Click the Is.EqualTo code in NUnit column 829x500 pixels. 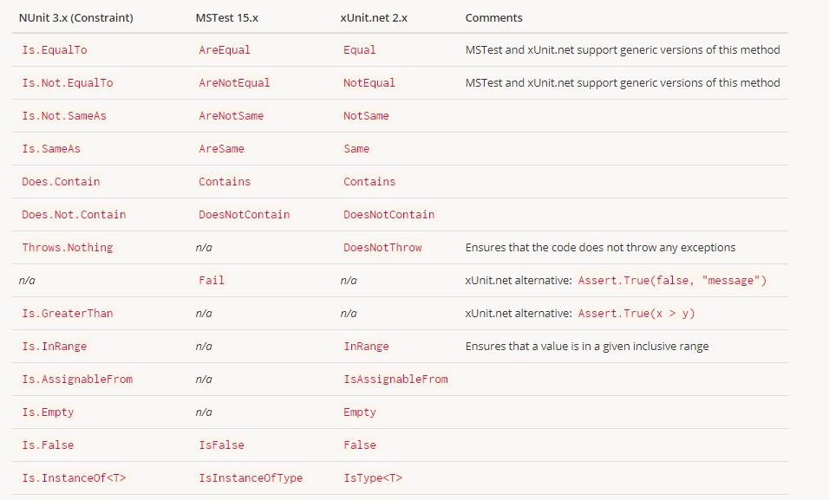(x=55, y=50)
